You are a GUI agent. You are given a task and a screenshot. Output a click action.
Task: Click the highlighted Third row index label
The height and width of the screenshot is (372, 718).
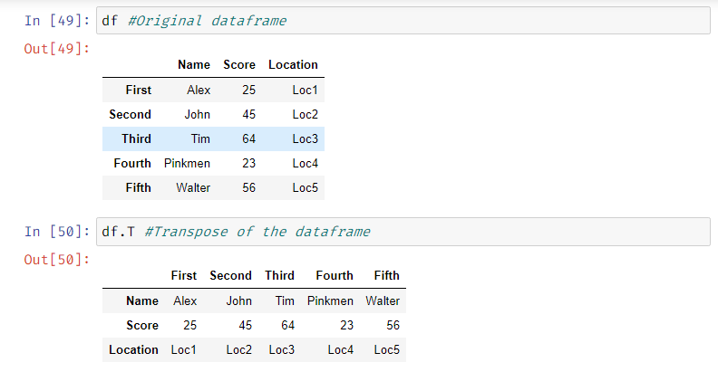tap(137, 138)
